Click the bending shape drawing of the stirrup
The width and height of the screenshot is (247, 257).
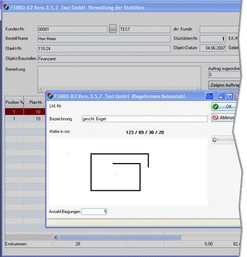click(x=119, y=172)
